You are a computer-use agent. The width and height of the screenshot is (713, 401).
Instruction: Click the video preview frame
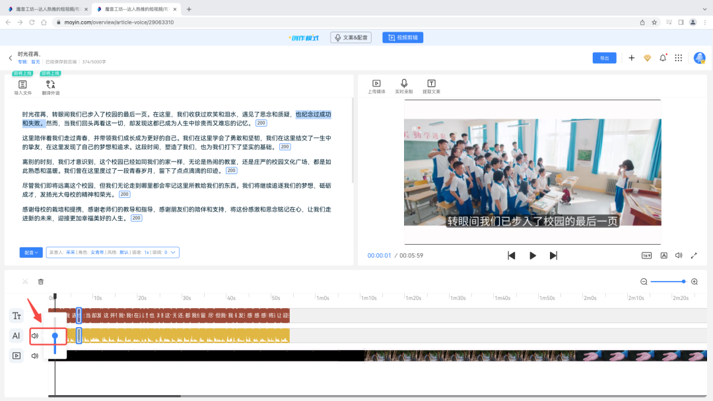(533, 172)
